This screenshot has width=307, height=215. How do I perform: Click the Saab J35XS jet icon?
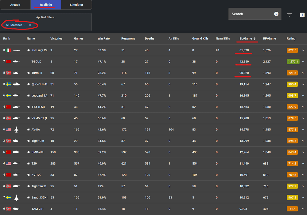[17, 198]
